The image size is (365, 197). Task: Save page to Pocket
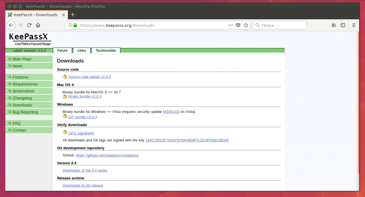click(238, 25)
